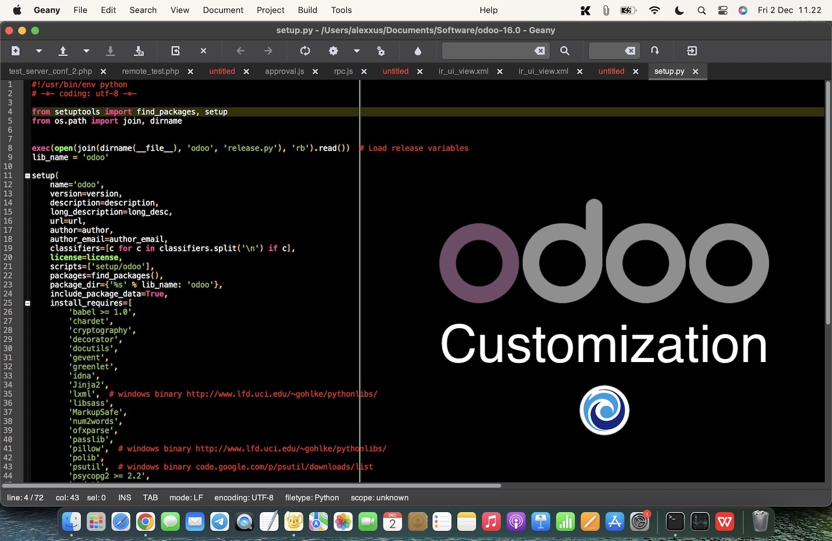Image resolution: width=832 pixels, height=541 pixels.
Task: Click 'license=license,' on line 20
Action: coord(86,257)
